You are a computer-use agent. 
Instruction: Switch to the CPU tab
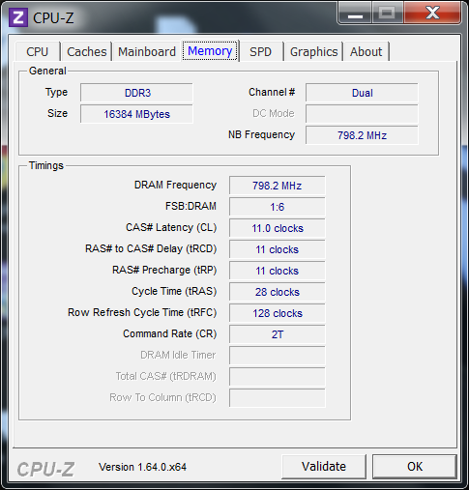(38, 51)
